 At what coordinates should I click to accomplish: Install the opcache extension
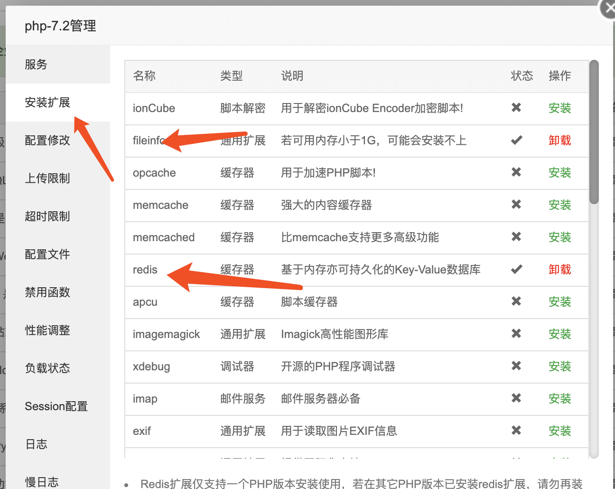pos(559,173)
